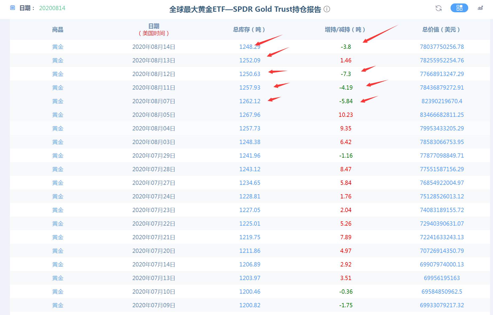Select date cell 2020年08月04日
The height and width of the screenshot is (315, 493).
point(154,129)
